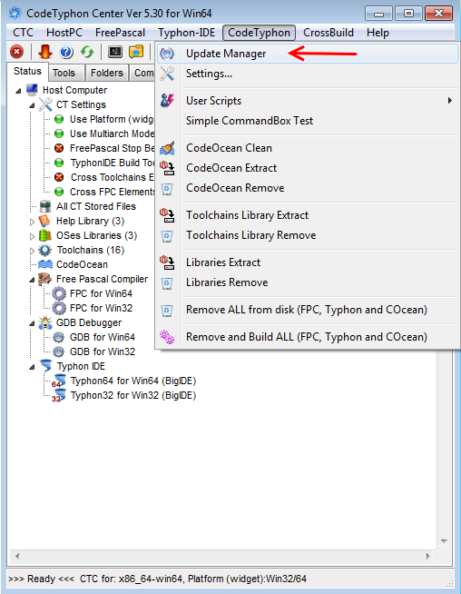Open the User Scripts submenu arrow
Screen dimensions: 461x594
449,101
